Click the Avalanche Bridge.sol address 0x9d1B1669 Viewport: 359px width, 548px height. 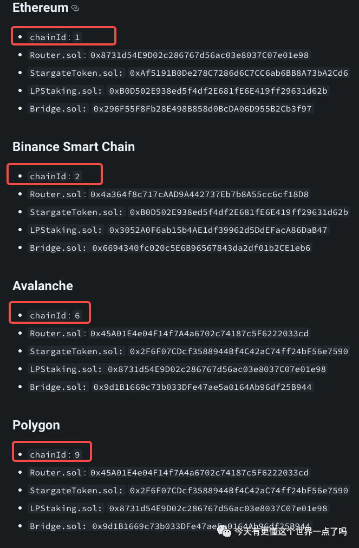tap(203, 387)
